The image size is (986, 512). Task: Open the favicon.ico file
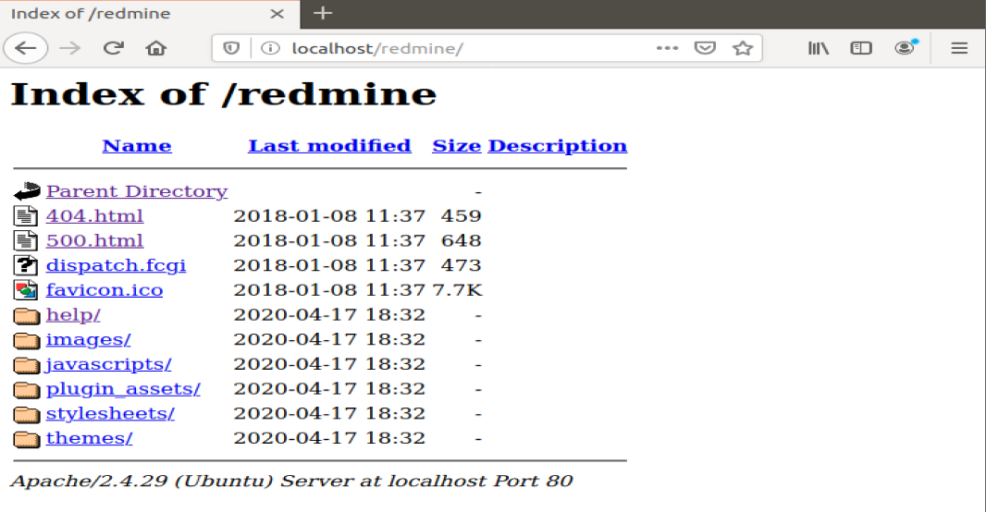[x=105, y=290]
